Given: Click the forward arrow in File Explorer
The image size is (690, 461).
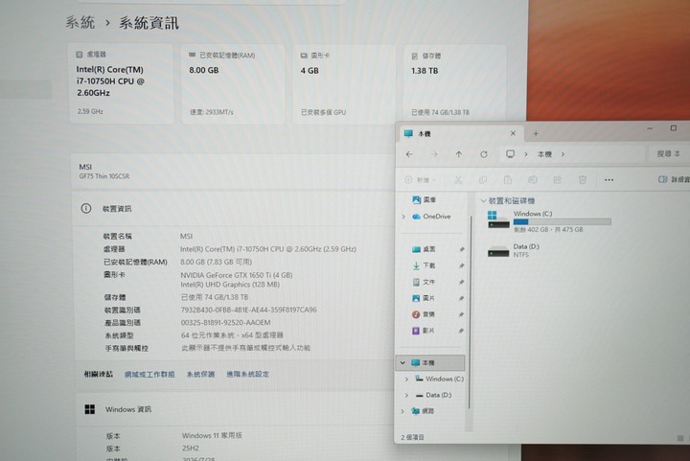Looking at the screenshot, I should tap(434, 154).
